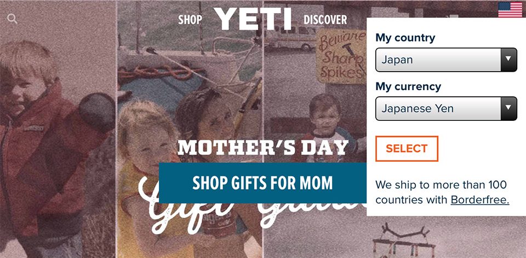
Task: Follow the Borderfree link
Action: 479,200
